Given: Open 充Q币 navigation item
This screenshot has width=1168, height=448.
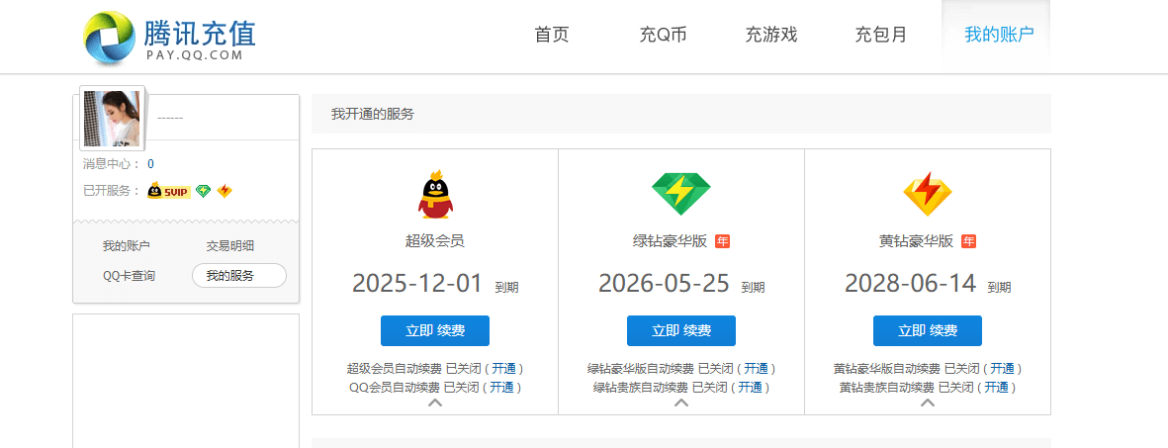Looking at the screenshot, I should point(663,35).
